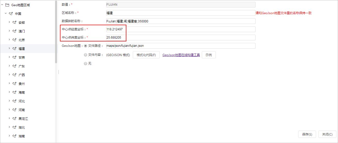338x143 pixels.
Task: Click the map icon beside 澳门
Action: (14, 31)
